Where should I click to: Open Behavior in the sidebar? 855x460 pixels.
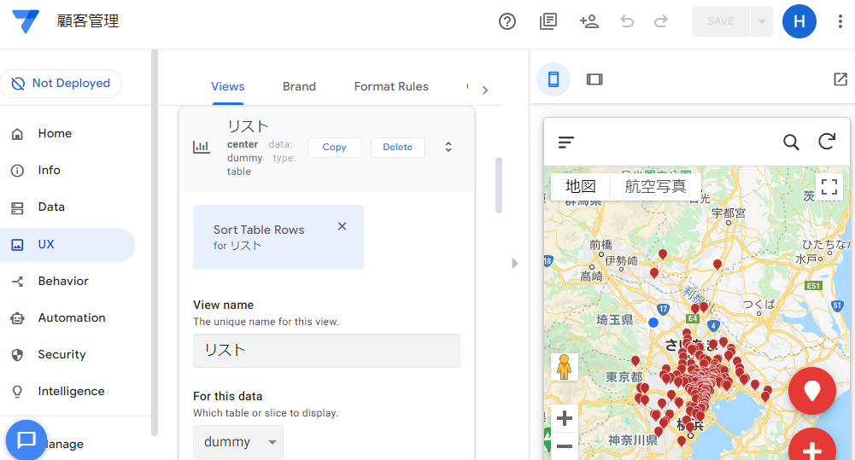(67, 282)
